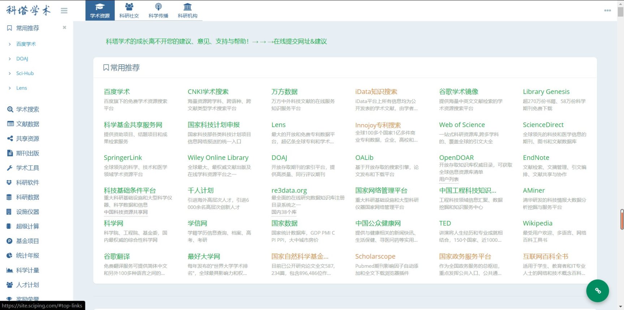
Task: Click the 基金项目 circle icon in sidebar
Action: coord(9,241)
